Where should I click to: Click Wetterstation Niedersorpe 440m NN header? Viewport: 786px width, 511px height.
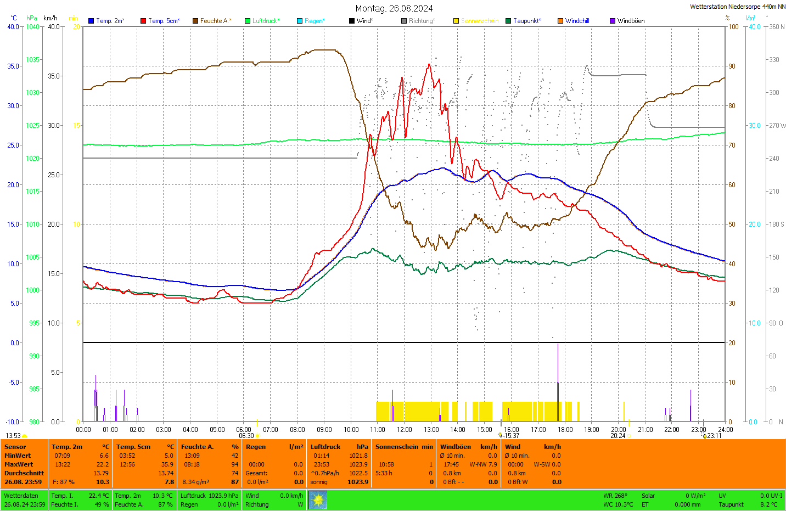737,7
